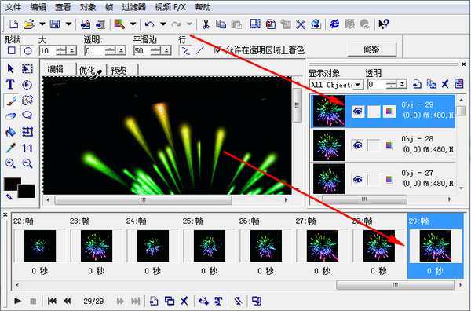Screen dimensions: 471x311
Task: Open the smooth edge dropdown
Action: click(166, 50)
